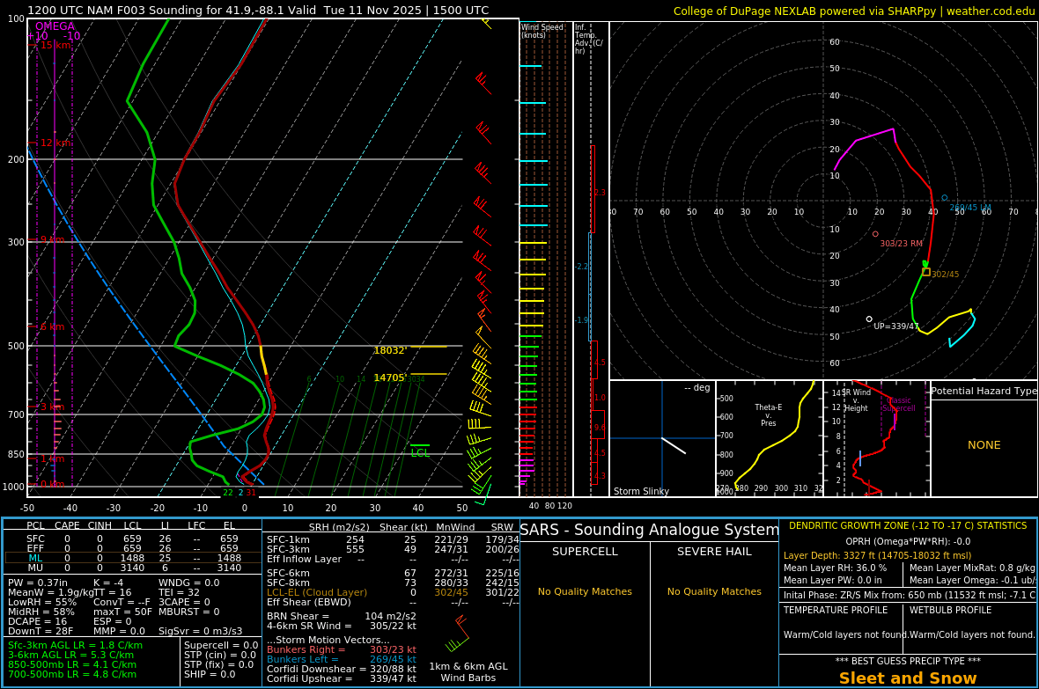Screen dimensions: 1039x689
Task: Click the 'Mean Layer RH: 36.0 %' value
Action: click(x=835, y=568)
